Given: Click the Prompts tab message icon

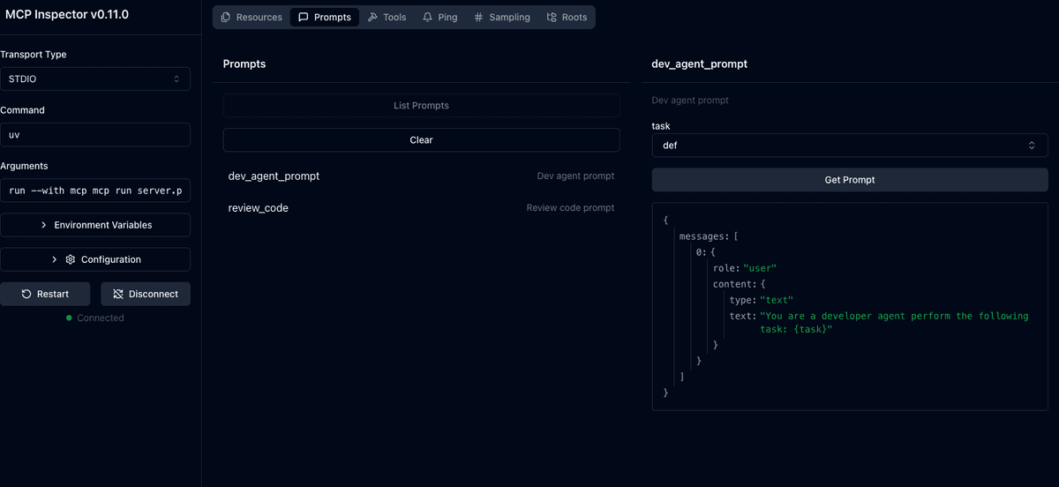Looking at the screenshot, I should coord(304,17).
